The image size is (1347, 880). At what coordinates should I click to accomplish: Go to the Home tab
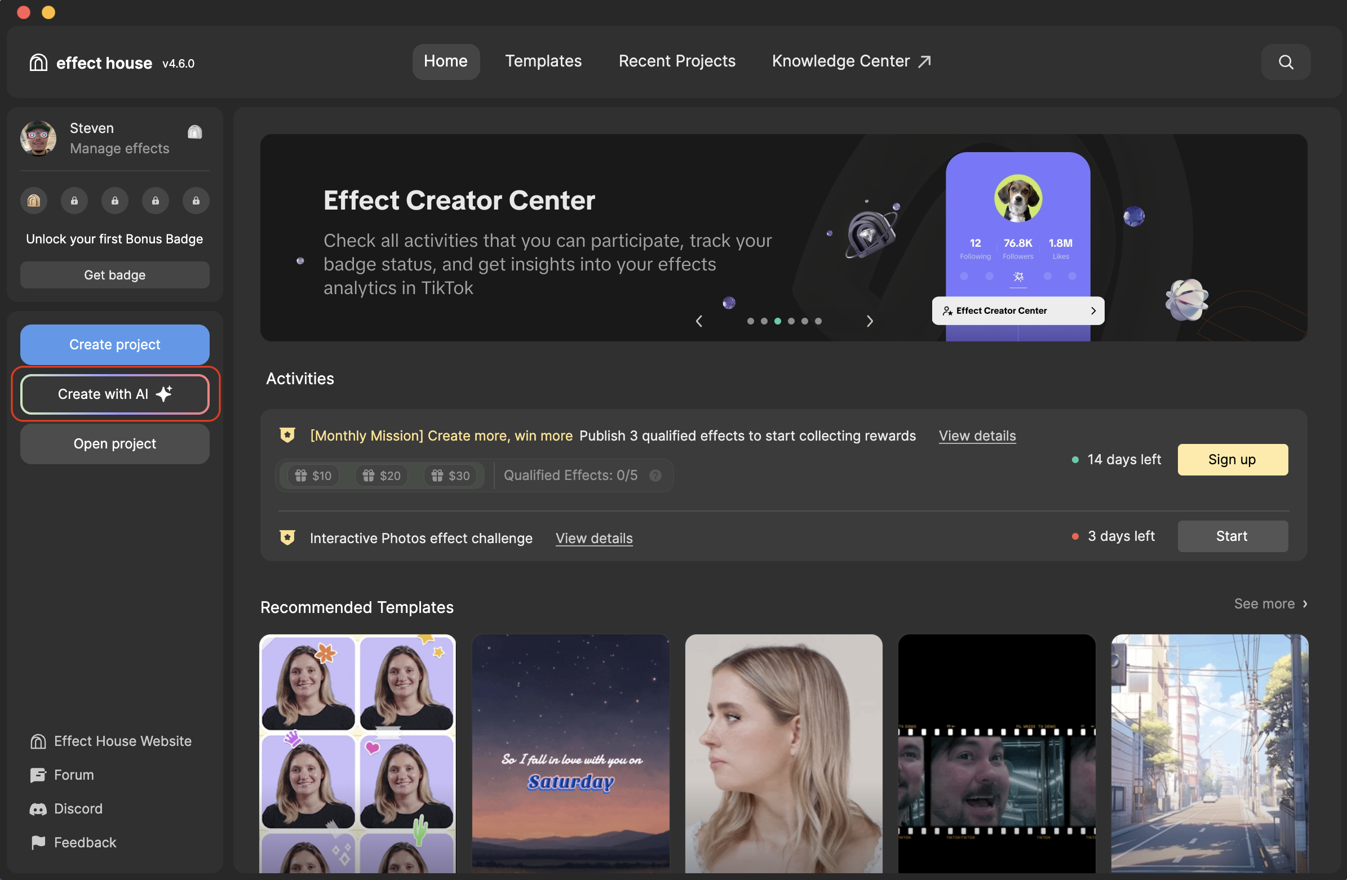pyautogui.click(x=446, y=61)
